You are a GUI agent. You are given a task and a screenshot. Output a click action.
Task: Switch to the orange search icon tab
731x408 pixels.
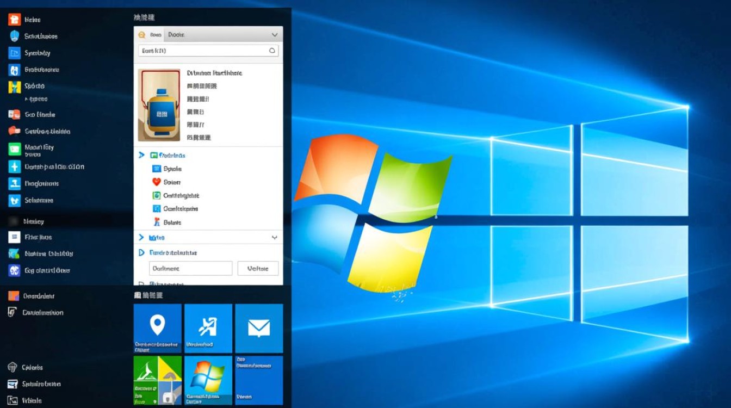pyautogui.click(x=142, y=35)
